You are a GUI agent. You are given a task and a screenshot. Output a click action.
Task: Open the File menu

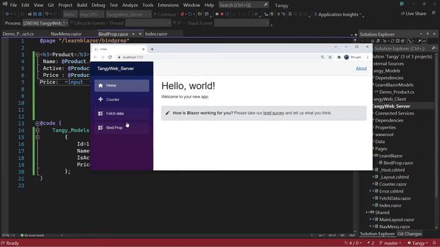pos(13,5)
